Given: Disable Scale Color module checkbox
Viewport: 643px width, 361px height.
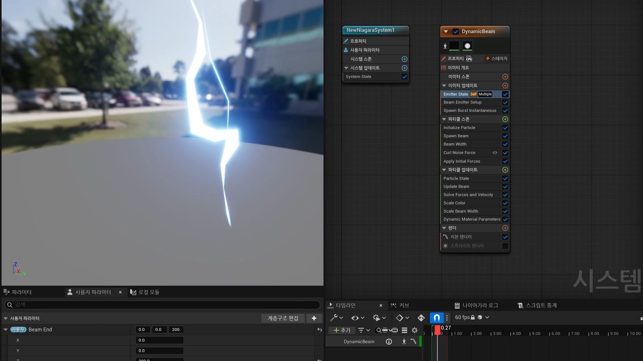Looking at the screenshot, I should click(x=505, y=203).
